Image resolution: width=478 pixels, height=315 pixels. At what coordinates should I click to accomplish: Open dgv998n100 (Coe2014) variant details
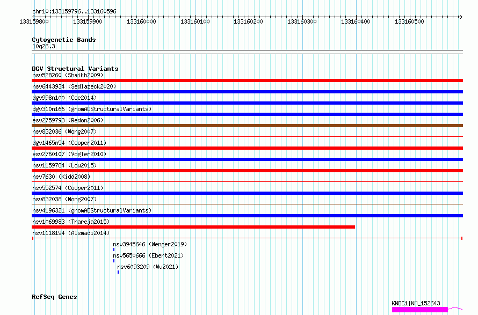click(x=64, y=98)
